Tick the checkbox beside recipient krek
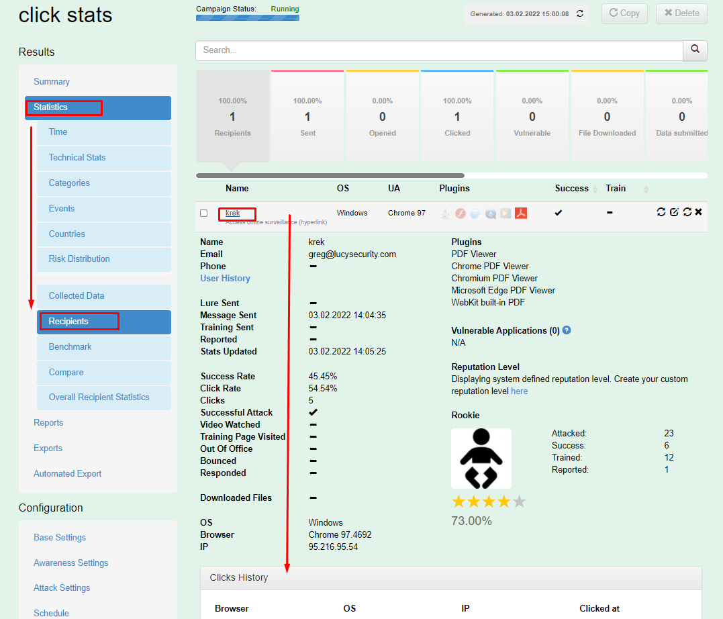The image size is (723, 619). pyautogui.click(x=204, y=213)
